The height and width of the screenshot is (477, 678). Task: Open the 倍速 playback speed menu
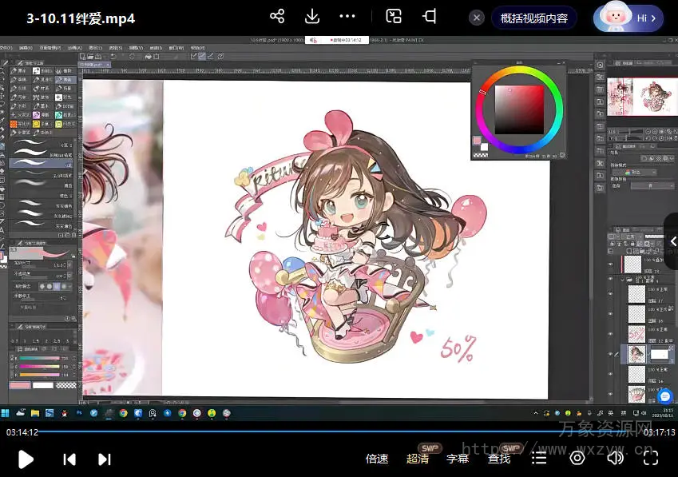376,459
